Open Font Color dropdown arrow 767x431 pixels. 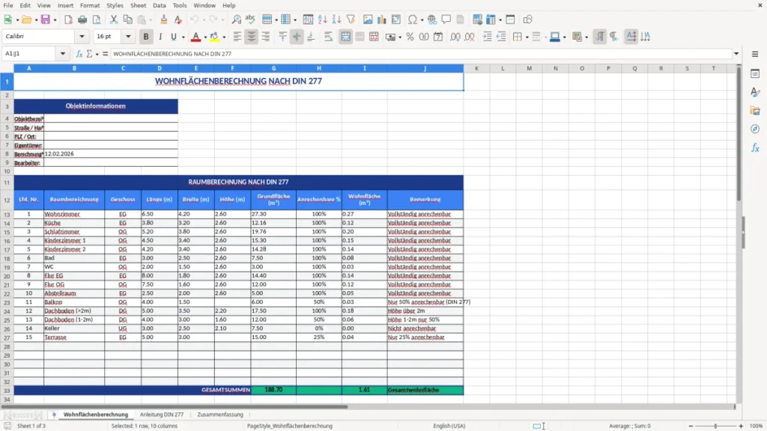[x=205, y=37]
